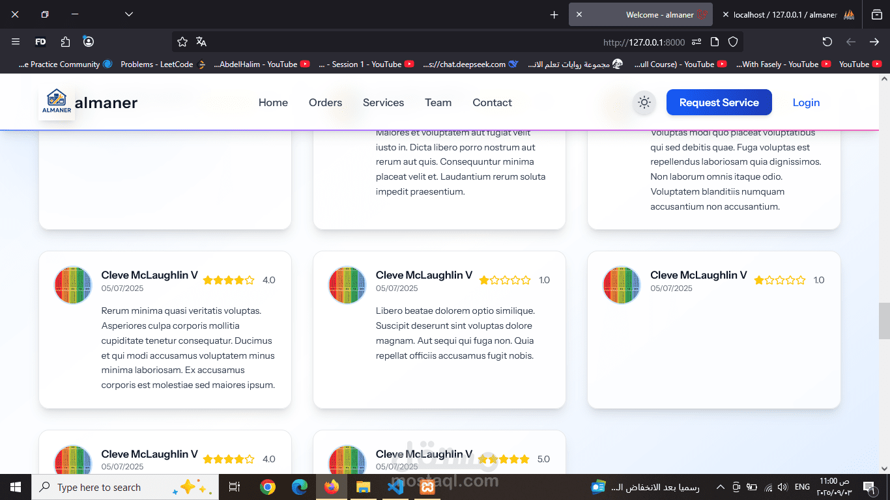Open the AbdelHalim - YouTube bookmark
This screenshot has height=500, width=890.
tap(261, 64)
